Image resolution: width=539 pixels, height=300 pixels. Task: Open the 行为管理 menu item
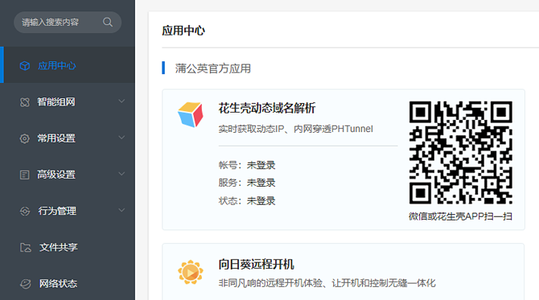68,211
